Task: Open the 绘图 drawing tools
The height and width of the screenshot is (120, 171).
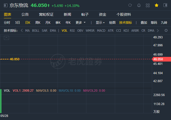Action: pyautogui.click(x=112, y=23)
